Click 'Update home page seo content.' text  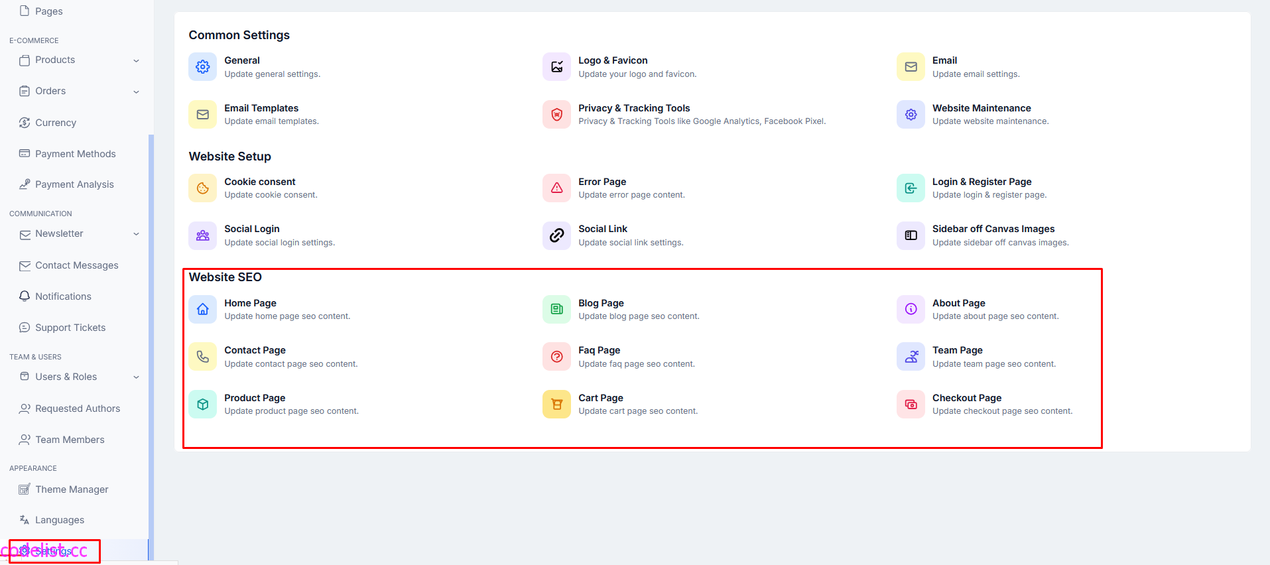click(287, 316)
